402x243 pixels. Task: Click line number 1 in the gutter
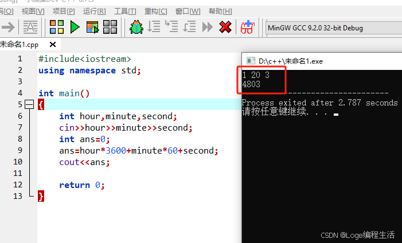(20, 59)
